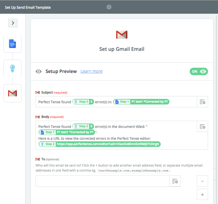Click the 'Setup Preview' label
This screenshot has width=218, height=204.
pyautogui.click(x=61, y=71)
